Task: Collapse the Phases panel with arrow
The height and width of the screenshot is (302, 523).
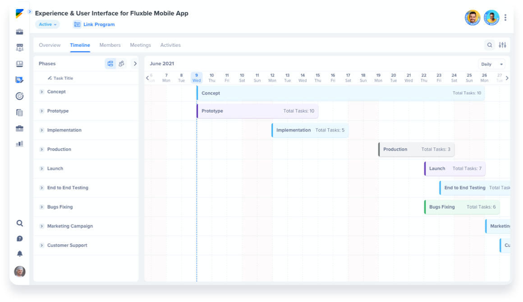Action: pos(135,64)
